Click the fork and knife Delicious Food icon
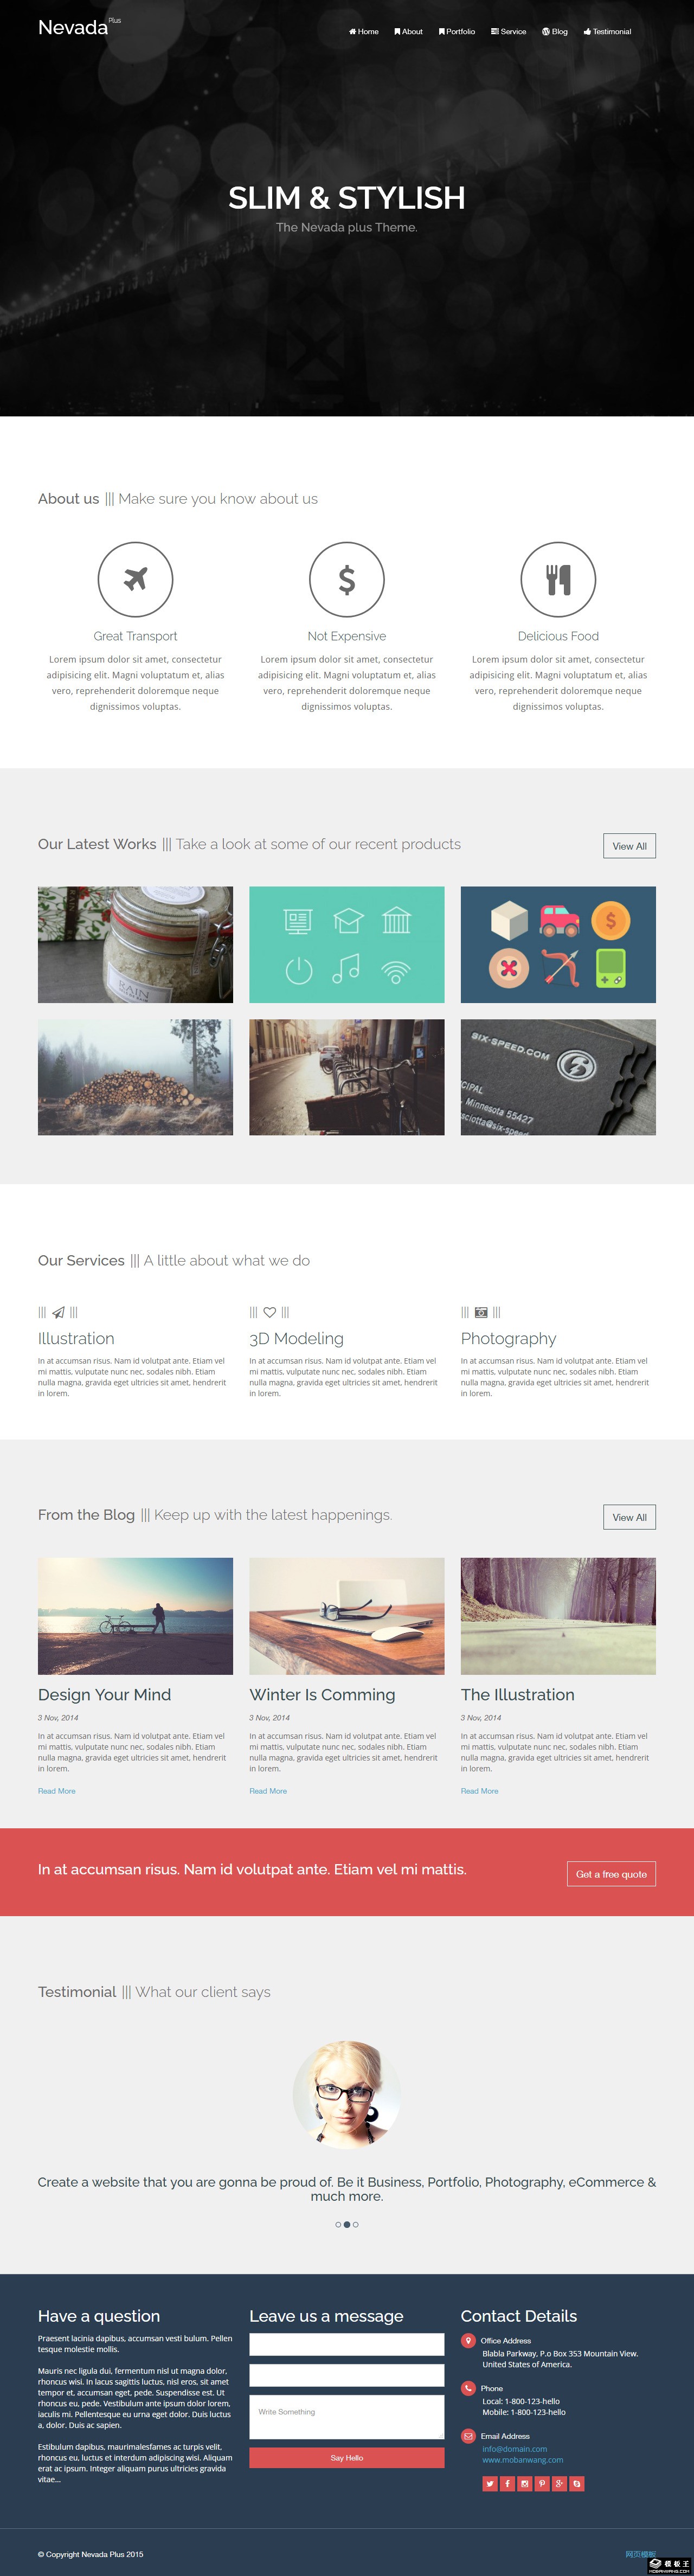The height and width of the screenshot is (2576, 694). pyautogui.click(x=558, y=579)
